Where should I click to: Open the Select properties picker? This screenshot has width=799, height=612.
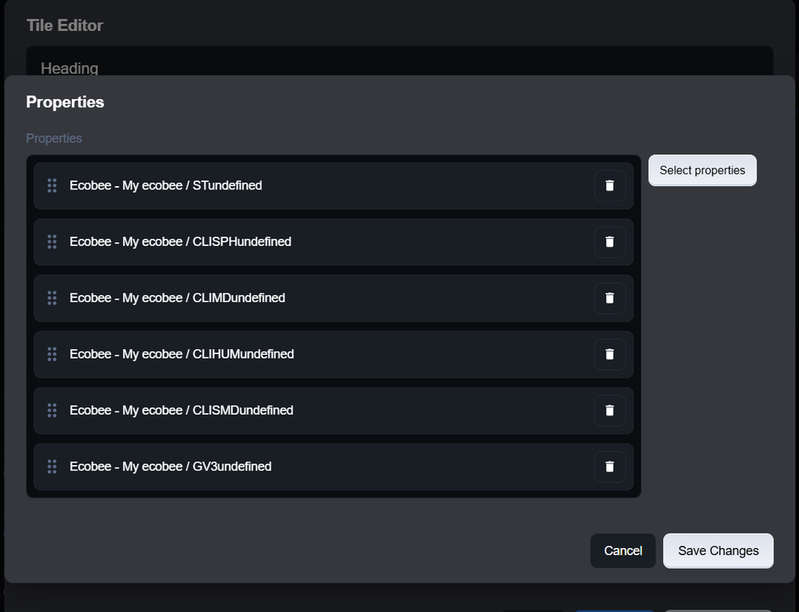(702, 170)
